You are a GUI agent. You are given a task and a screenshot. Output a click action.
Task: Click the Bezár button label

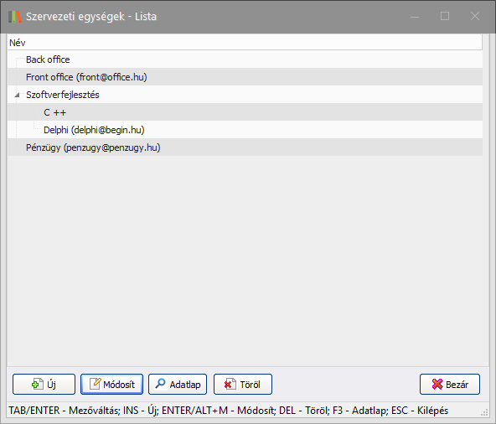tap(457, 385)
